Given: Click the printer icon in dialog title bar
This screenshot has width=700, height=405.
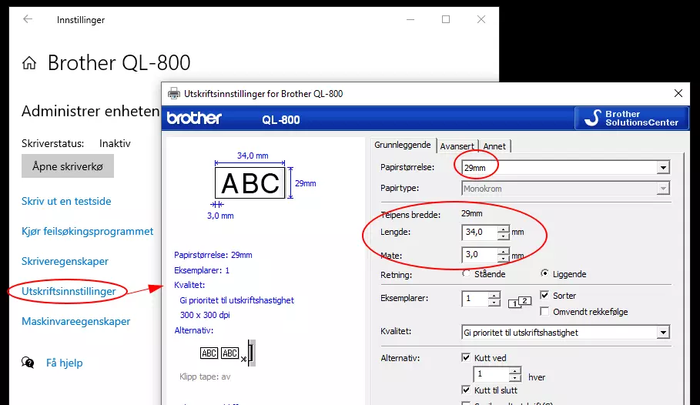Looking at the screenshot, I should click(174, 94).
